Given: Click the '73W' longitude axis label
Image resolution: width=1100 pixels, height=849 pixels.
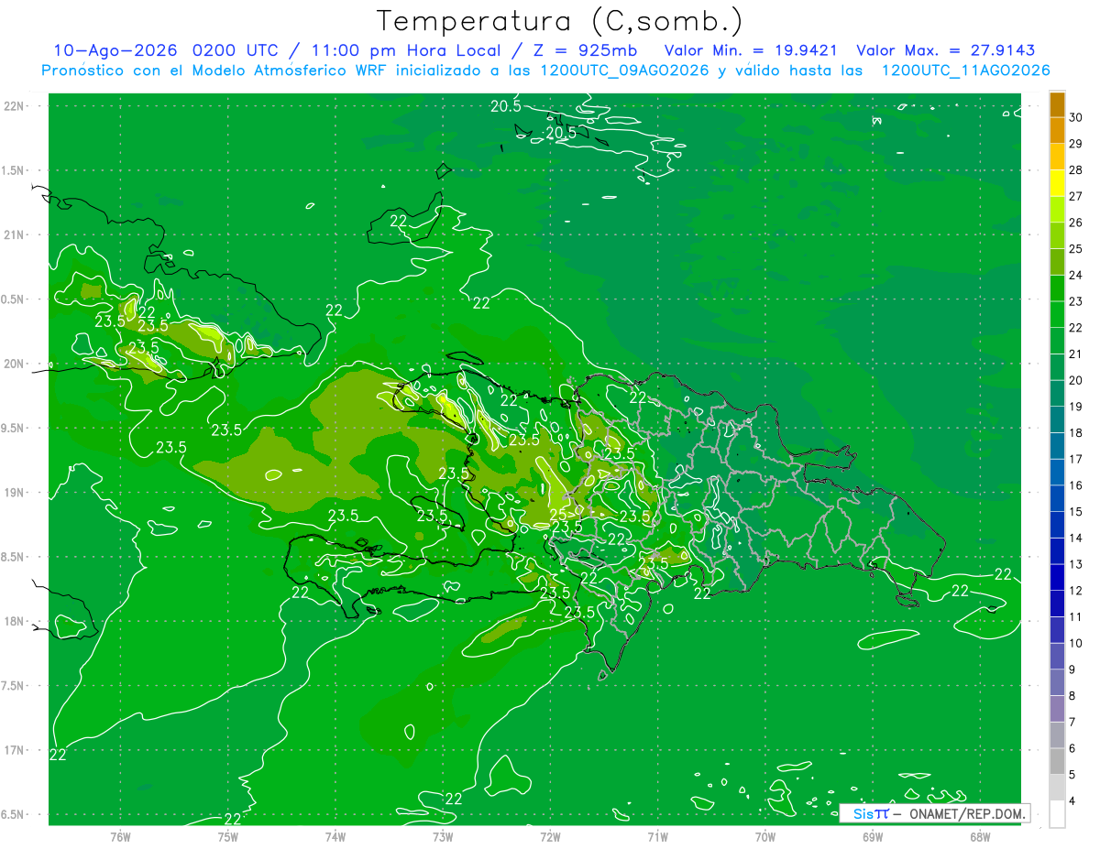Looking at the screenshot, I should 443,837.
